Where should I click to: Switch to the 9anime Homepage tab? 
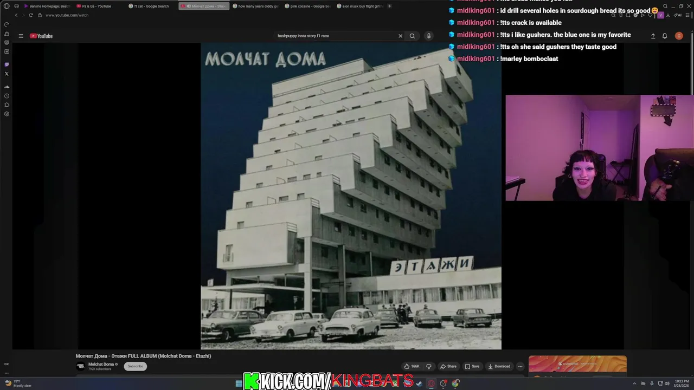click(x=48, y=6)
